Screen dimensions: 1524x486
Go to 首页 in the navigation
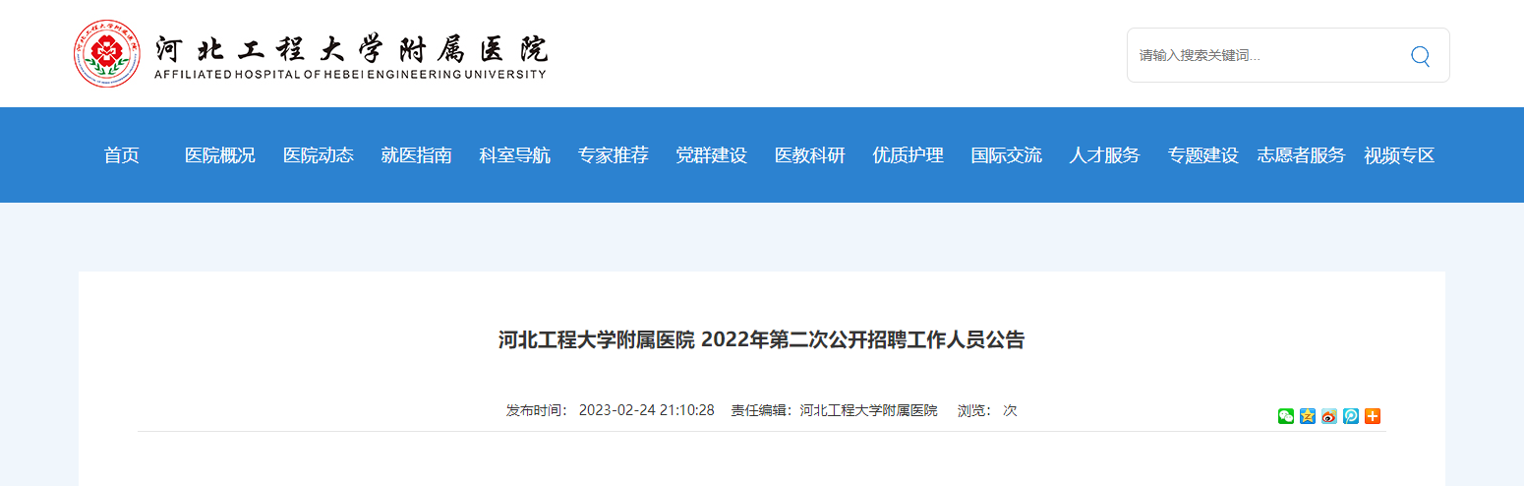click(122, 155)
